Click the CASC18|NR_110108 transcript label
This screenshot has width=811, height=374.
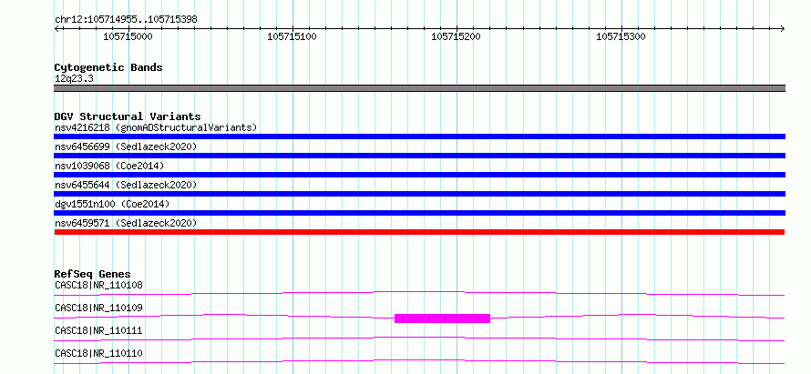tap(98, 285)
